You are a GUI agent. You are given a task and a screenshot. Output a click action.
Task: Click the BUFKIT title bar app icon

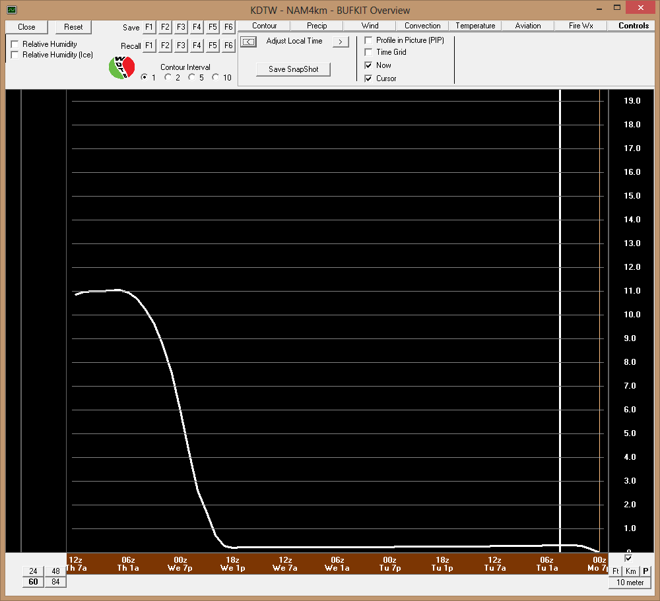pyautogui.click(x=12, y=10)
